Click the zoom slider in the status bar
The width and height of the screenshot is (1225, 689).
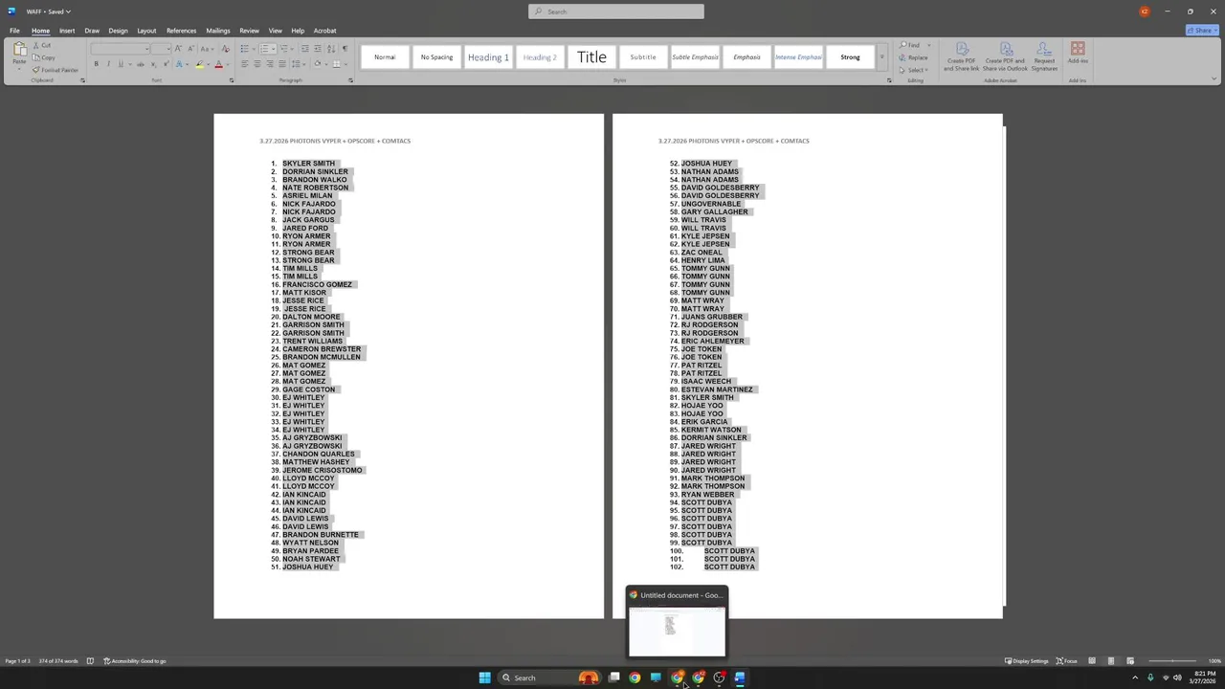[1172, 661]
